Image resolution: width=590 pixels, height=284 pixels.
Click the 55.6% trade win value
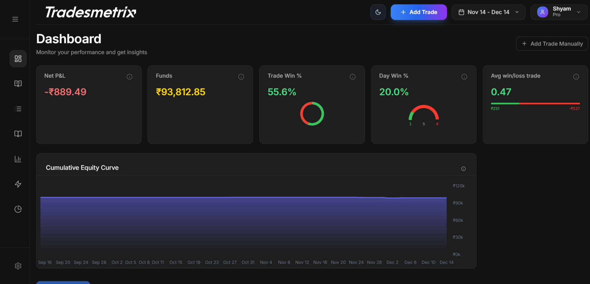coord(282,92)
